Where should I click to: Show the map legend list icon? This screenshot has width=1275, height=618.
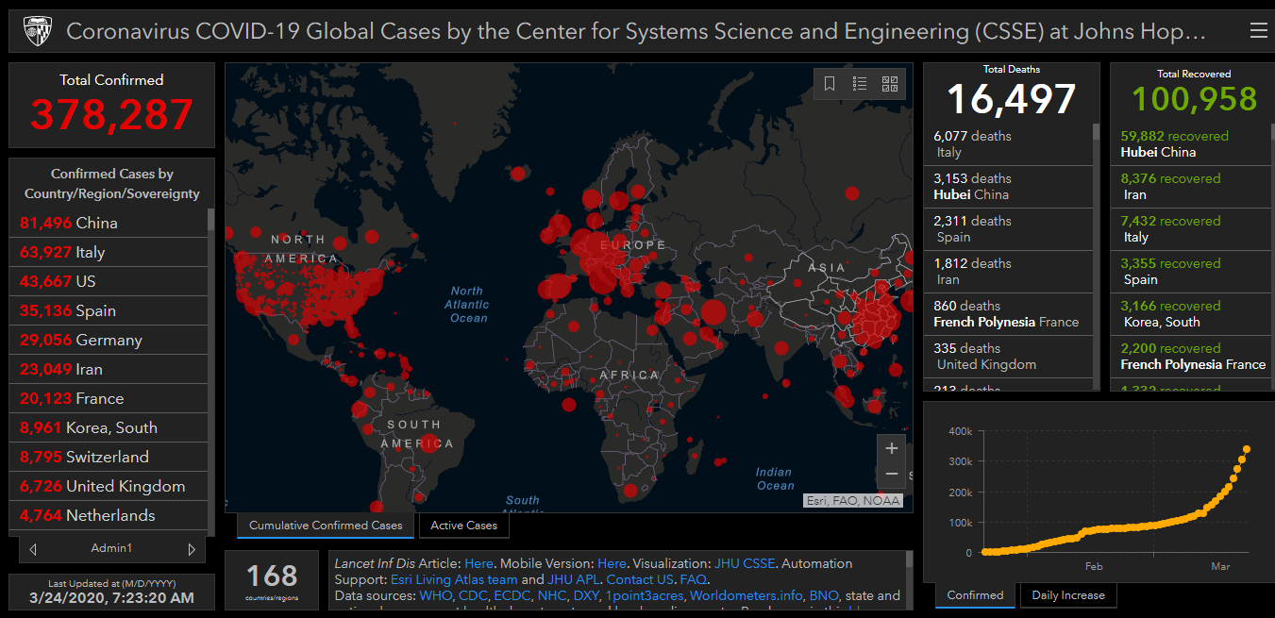860,84
